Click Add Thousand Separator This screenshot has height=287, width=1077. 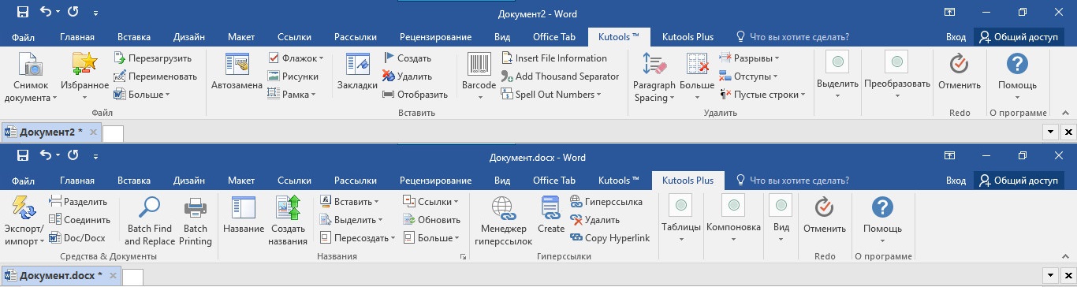tap(560, 76)
